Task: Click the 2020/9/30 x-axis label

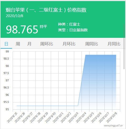Action: [x=51, y=118]
